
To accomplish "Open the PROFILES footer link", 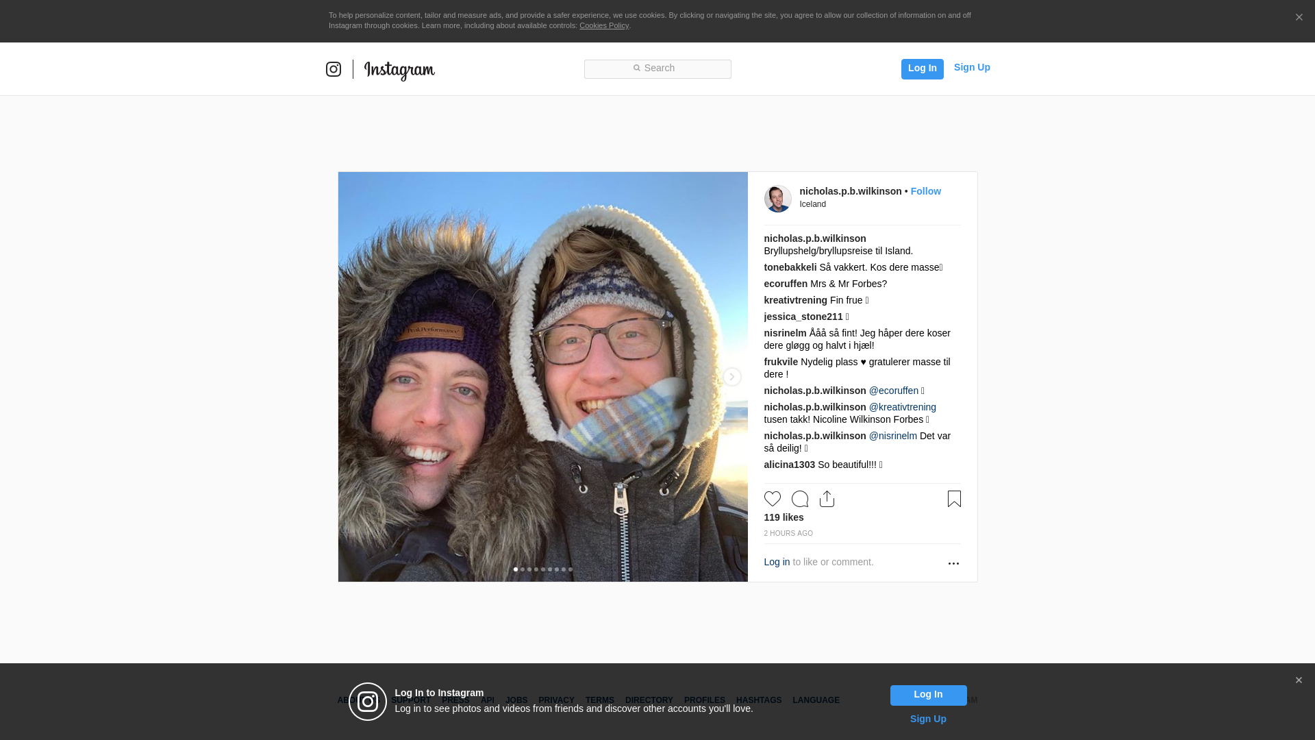I will [704, 700].
